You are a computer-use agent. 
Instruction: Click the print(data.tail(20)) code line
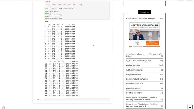pos(53,18)
